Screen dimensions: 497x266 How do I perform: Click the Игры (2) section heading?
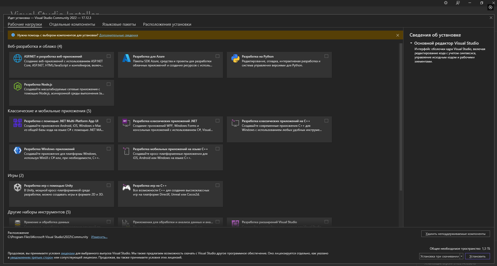[x=16, y=176]
